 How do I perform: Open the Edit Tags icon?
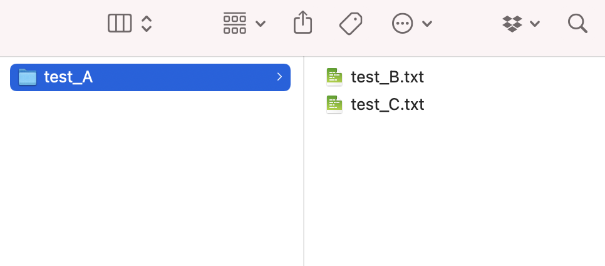click(x=351, y=24)
